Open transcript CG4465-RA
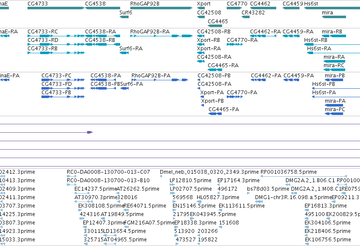Image resolution: width=360 pixels, height=246 pixels. (x=223, y=66)
